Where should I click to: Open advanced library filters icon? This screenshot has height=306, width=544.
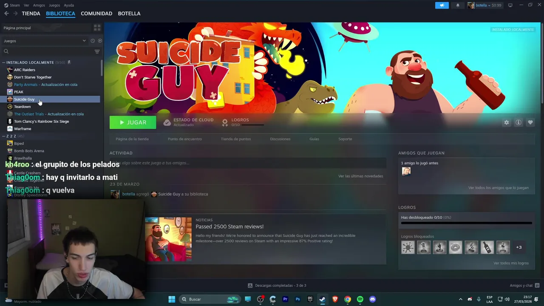tap(97, 51)
